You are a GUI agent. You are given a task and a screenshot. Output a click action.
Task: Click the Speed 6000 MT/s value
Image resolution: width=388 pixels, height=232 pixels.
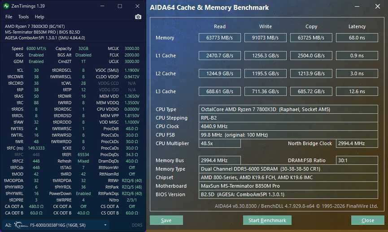click(x=36, y=48)
